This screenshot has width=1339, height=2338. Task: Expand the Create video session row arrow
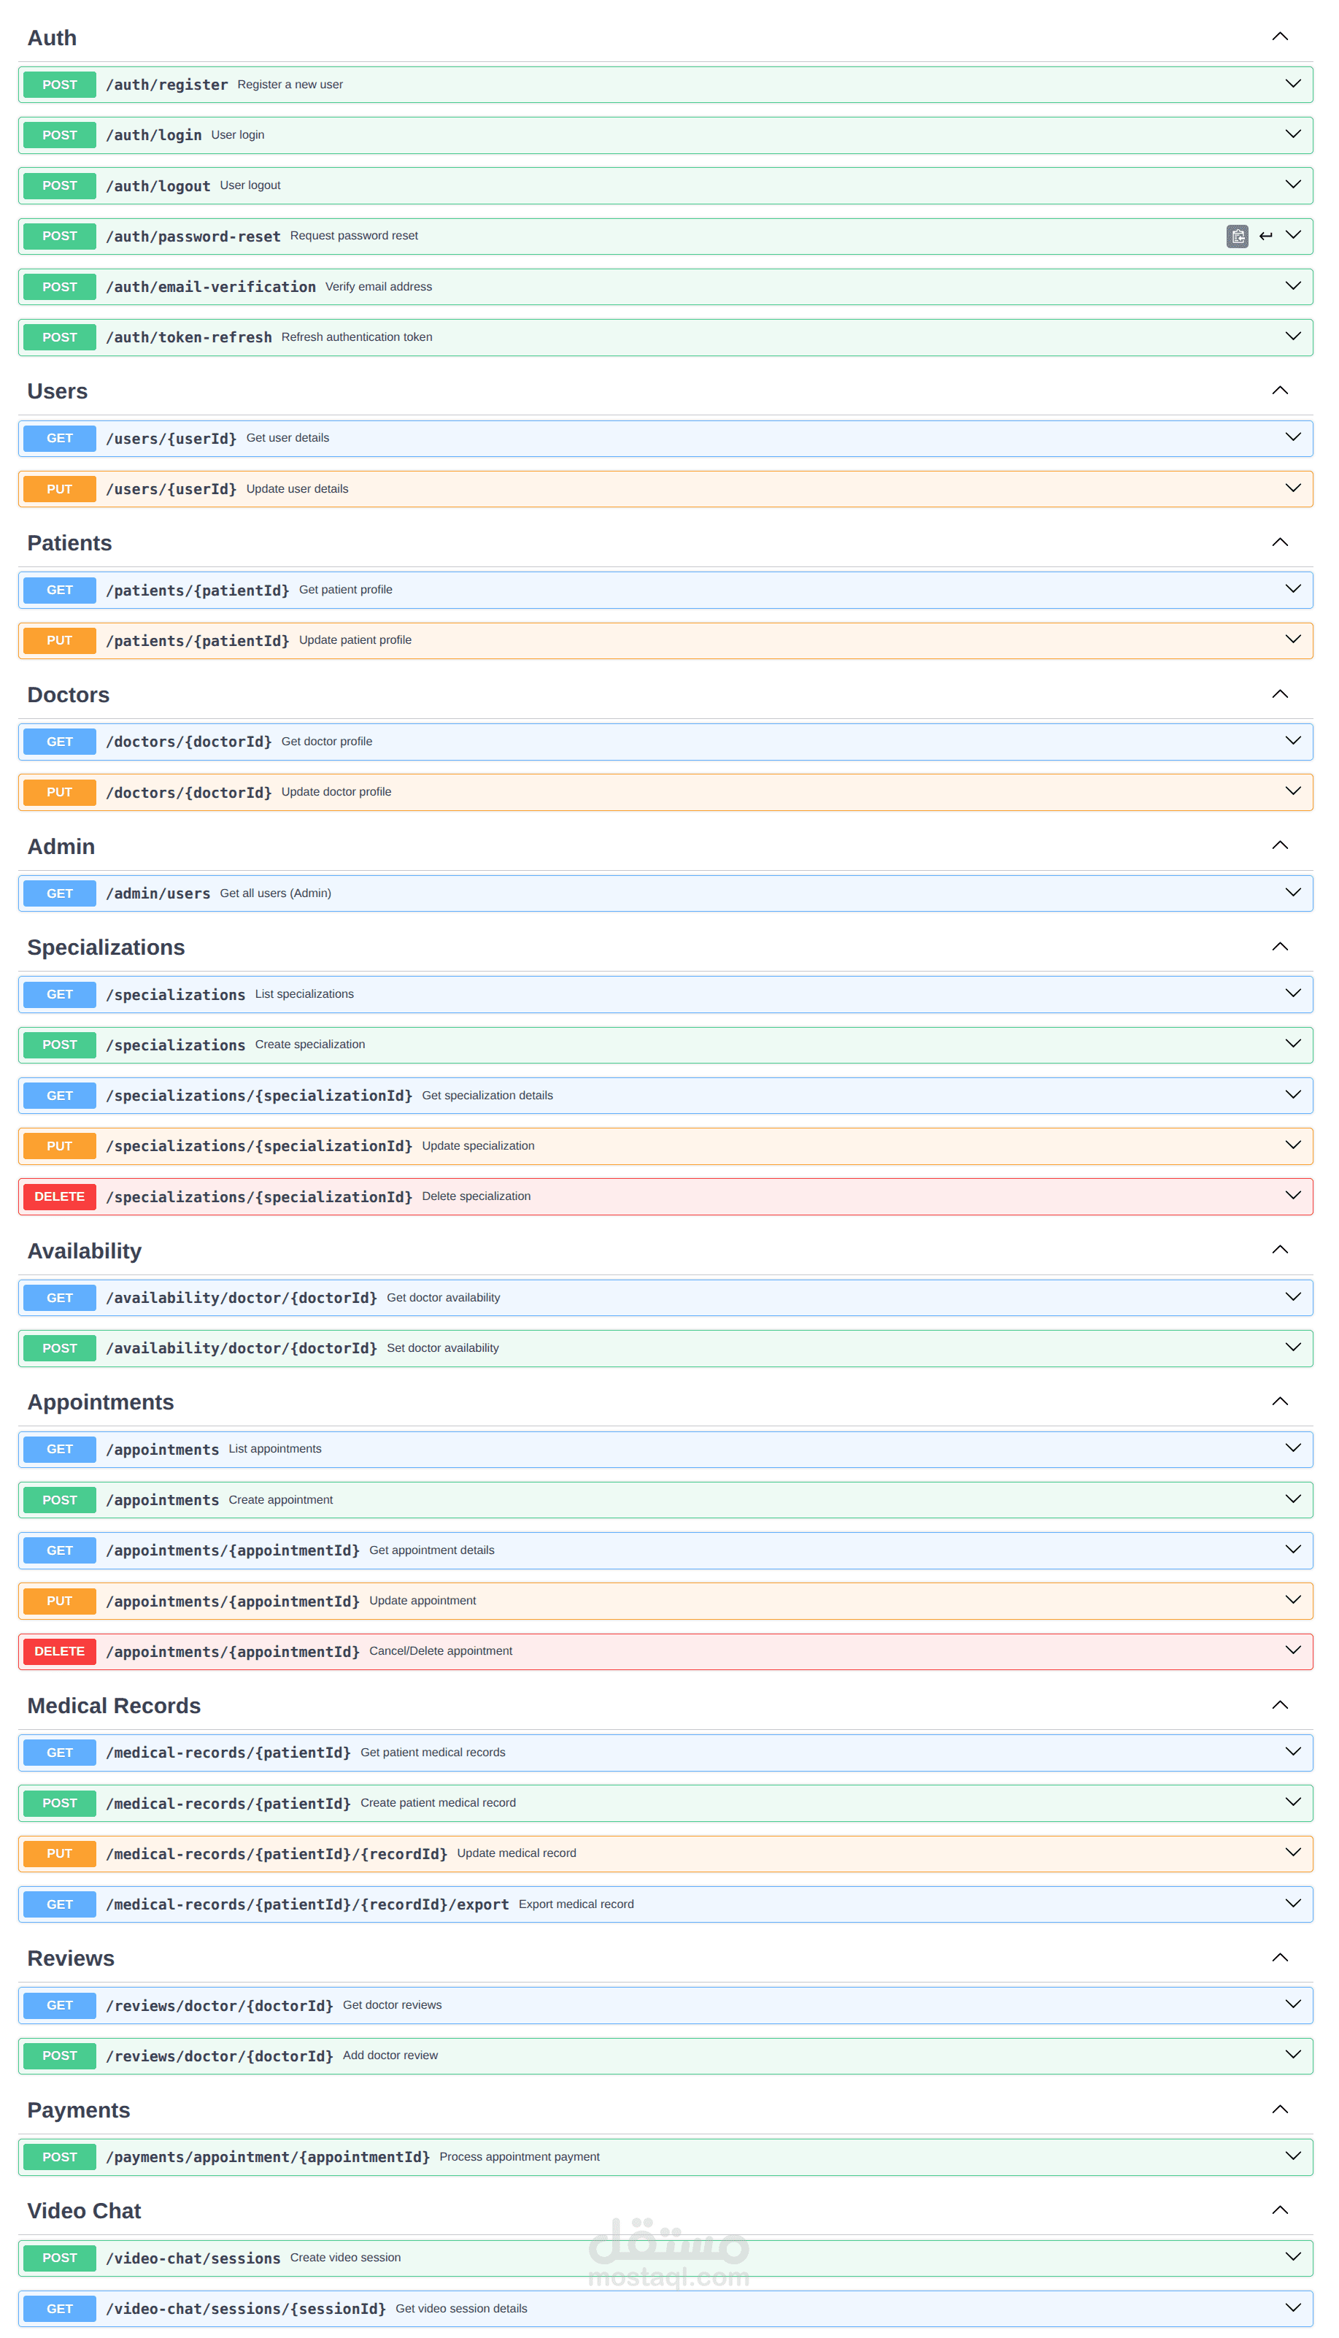[1294, 2257]
